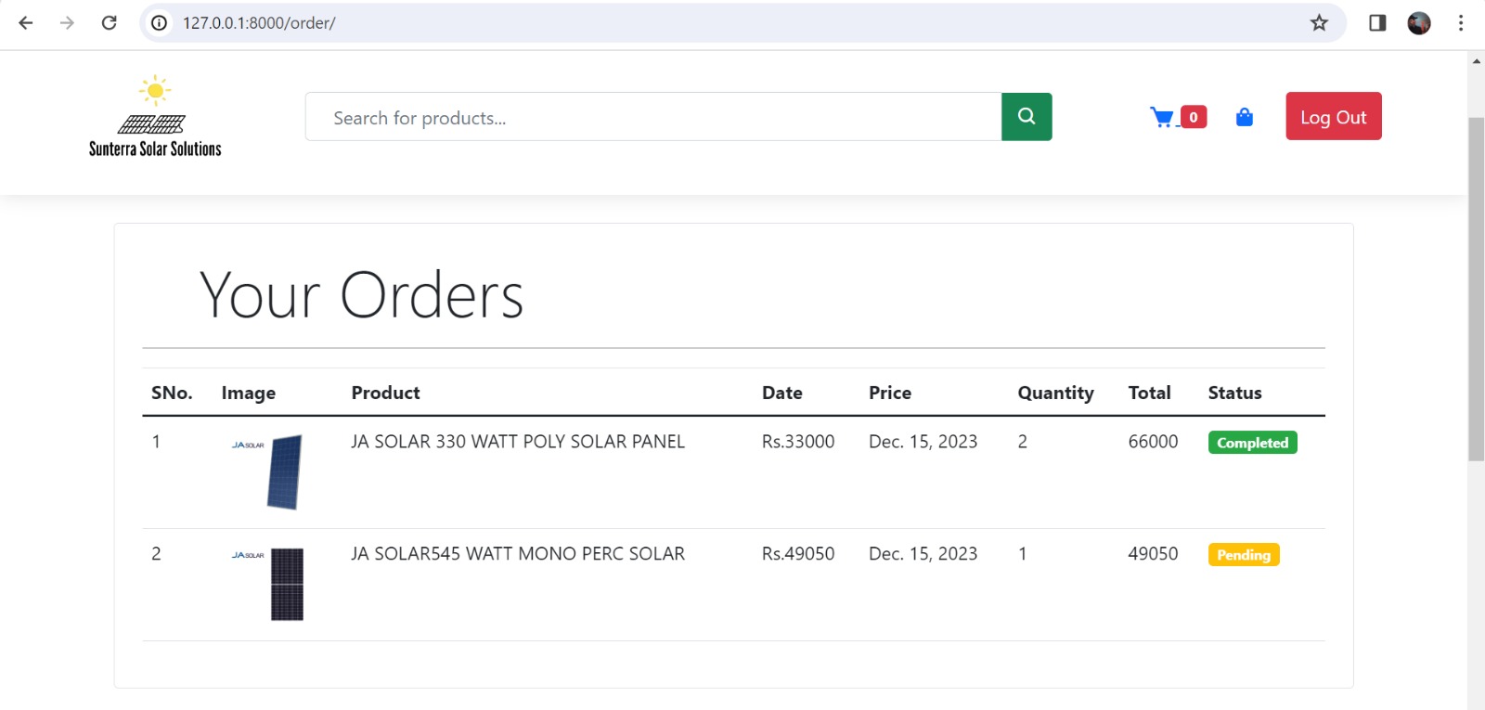Click the Product column header

385,393
